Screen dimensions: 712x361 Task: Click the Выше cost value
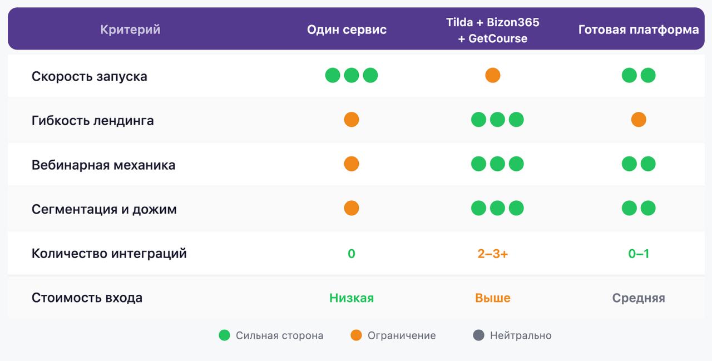point(493,298)
